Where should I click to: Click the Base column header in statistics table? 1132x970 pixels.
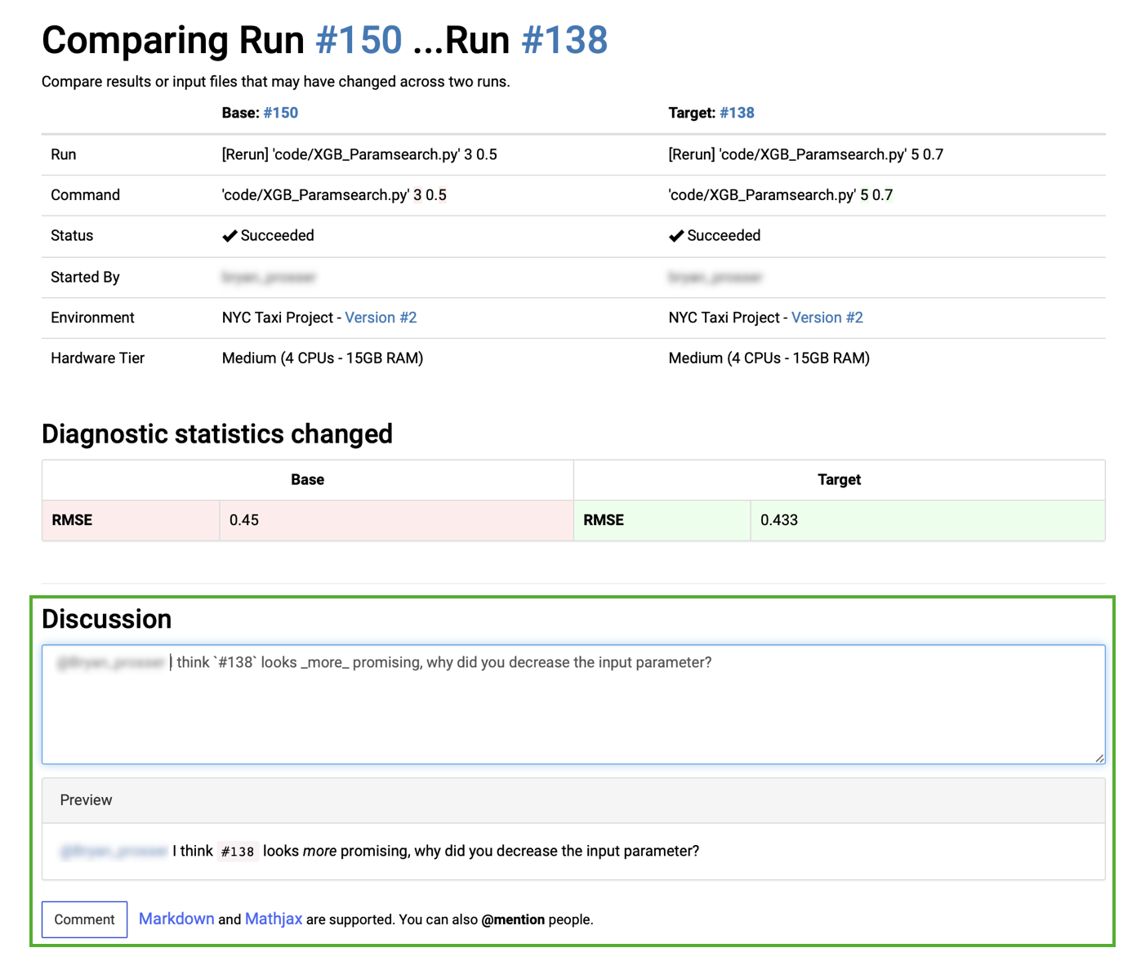click(x=308, y=480)
